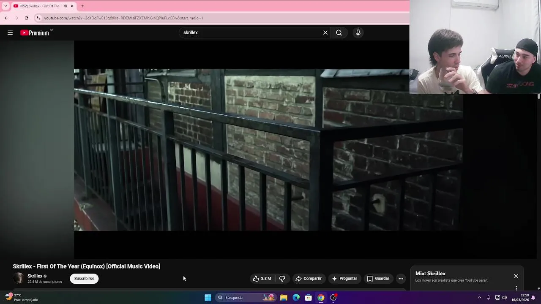This screenshot has height=304, width=541.
Task: Click the youtube.com address bar URL
Action: point(123,18)
